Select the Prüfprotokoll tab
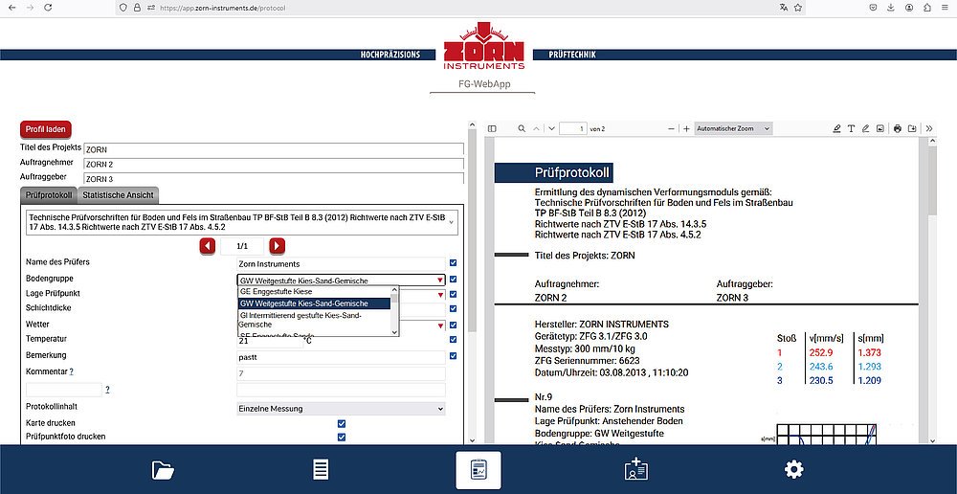Image resolution: width=957 pixels, height=494 pixels. click(x=49, y=194)
